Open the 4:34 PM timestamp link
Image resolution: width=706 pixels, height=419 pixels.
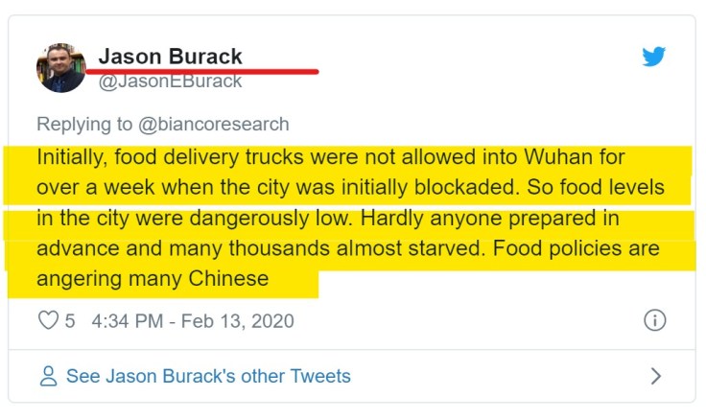pyautogui.click(x=127, y=320)
